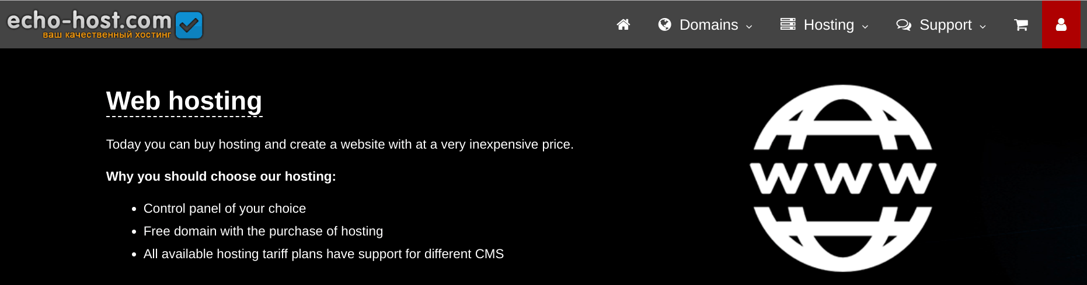Click the large WWW globe graphic
The height and width of the screenshot is (285, 1087).
[x=843, y=178]
